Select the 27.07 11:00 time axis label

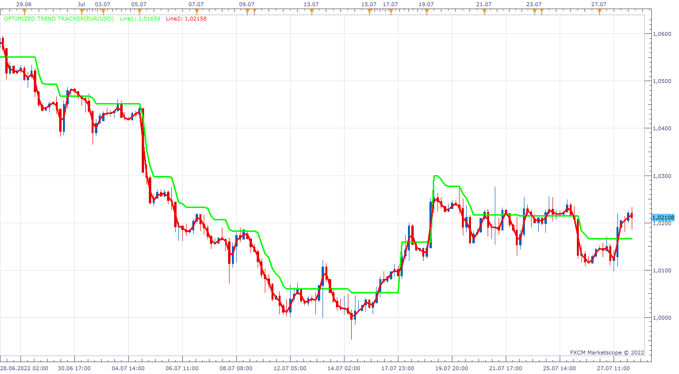tap(613, 368)
